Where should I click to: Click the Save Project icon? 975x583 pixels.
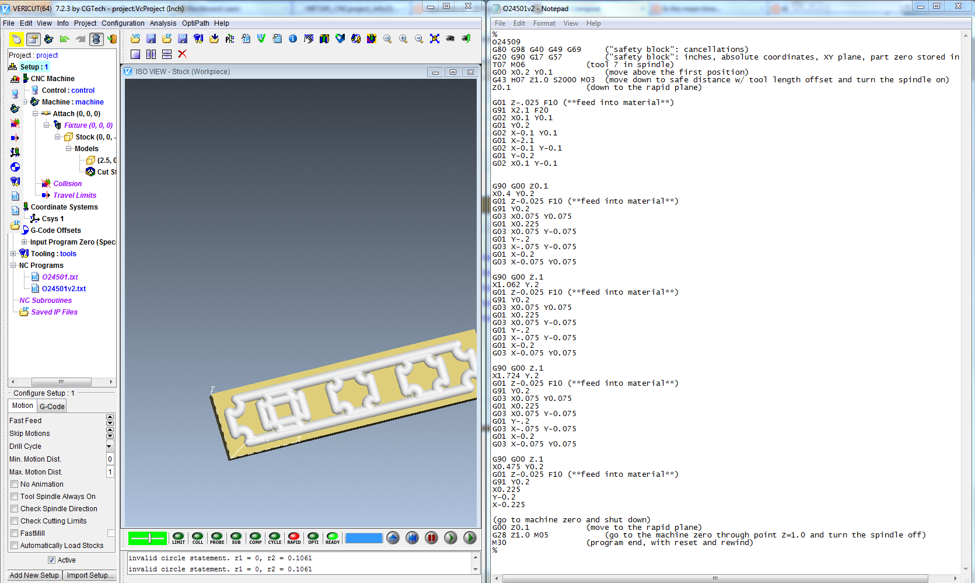(x=151, y=39)
